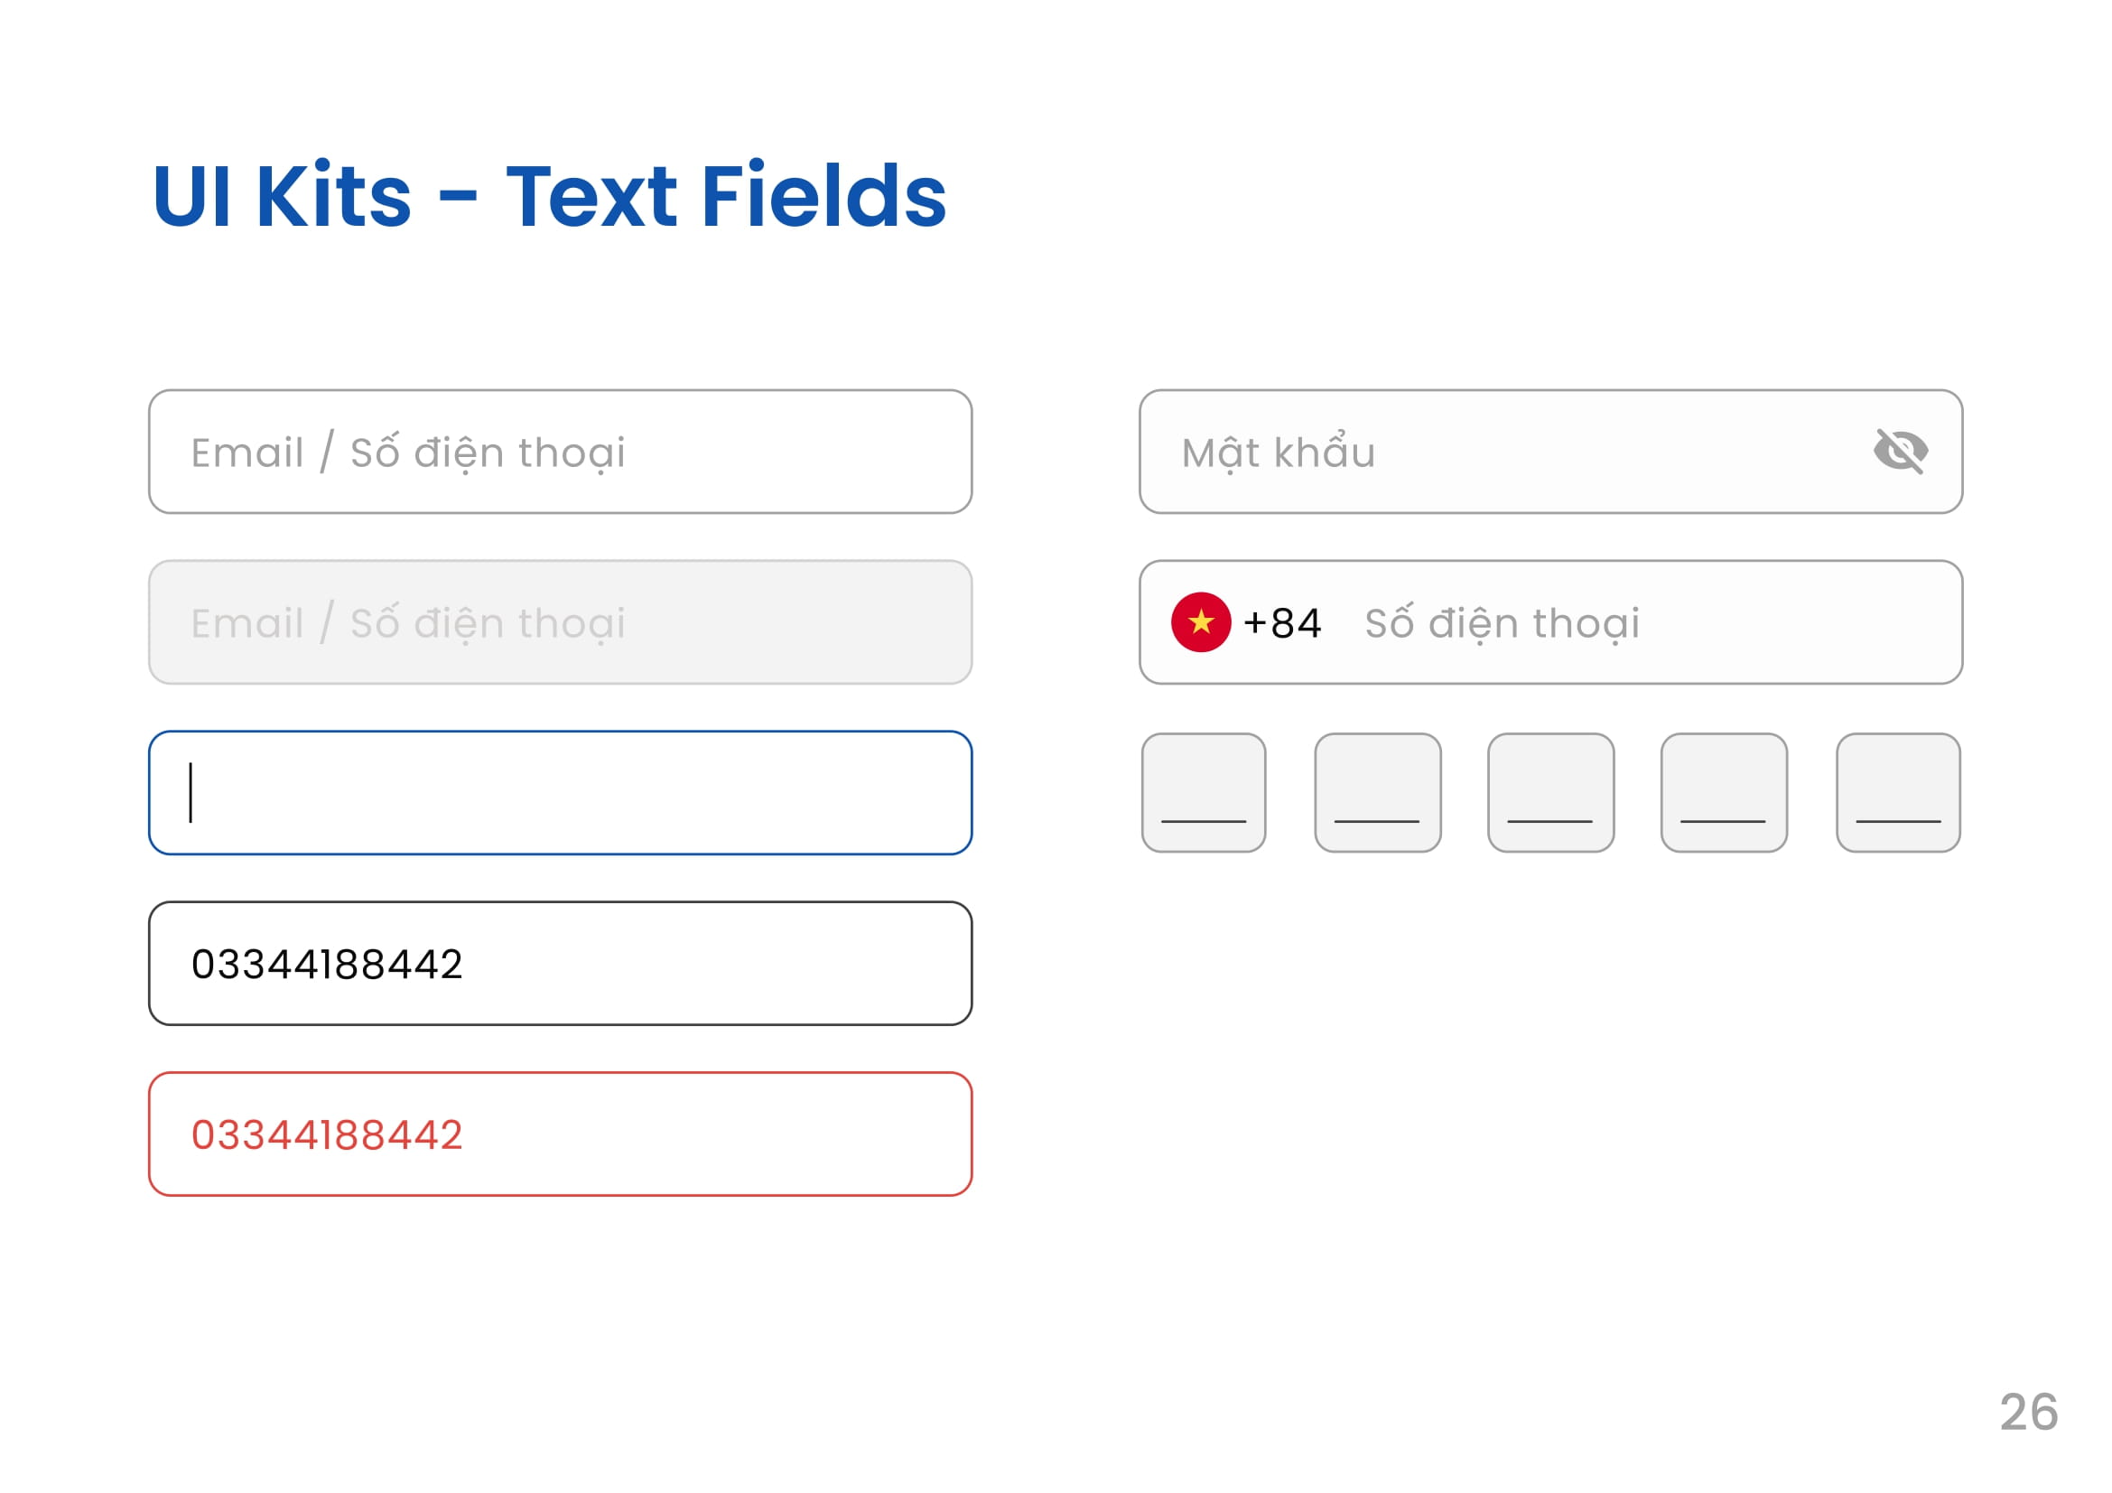
Task: Click the UI Kits - Text Fields heading
Action: pyautogui.click(x=549, y=195)
